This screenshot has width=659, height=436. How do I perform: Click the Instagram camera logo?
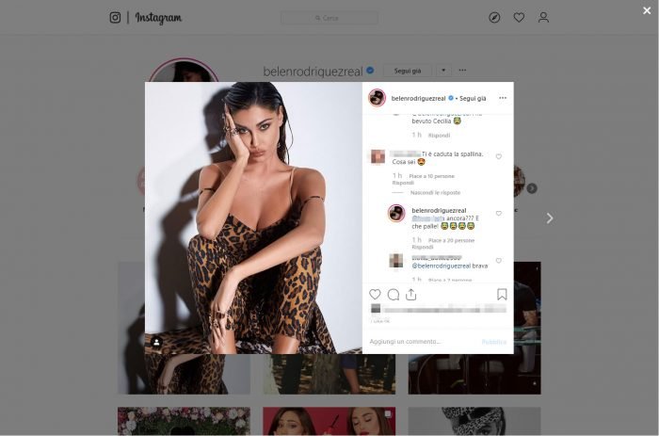coord(115,17)
